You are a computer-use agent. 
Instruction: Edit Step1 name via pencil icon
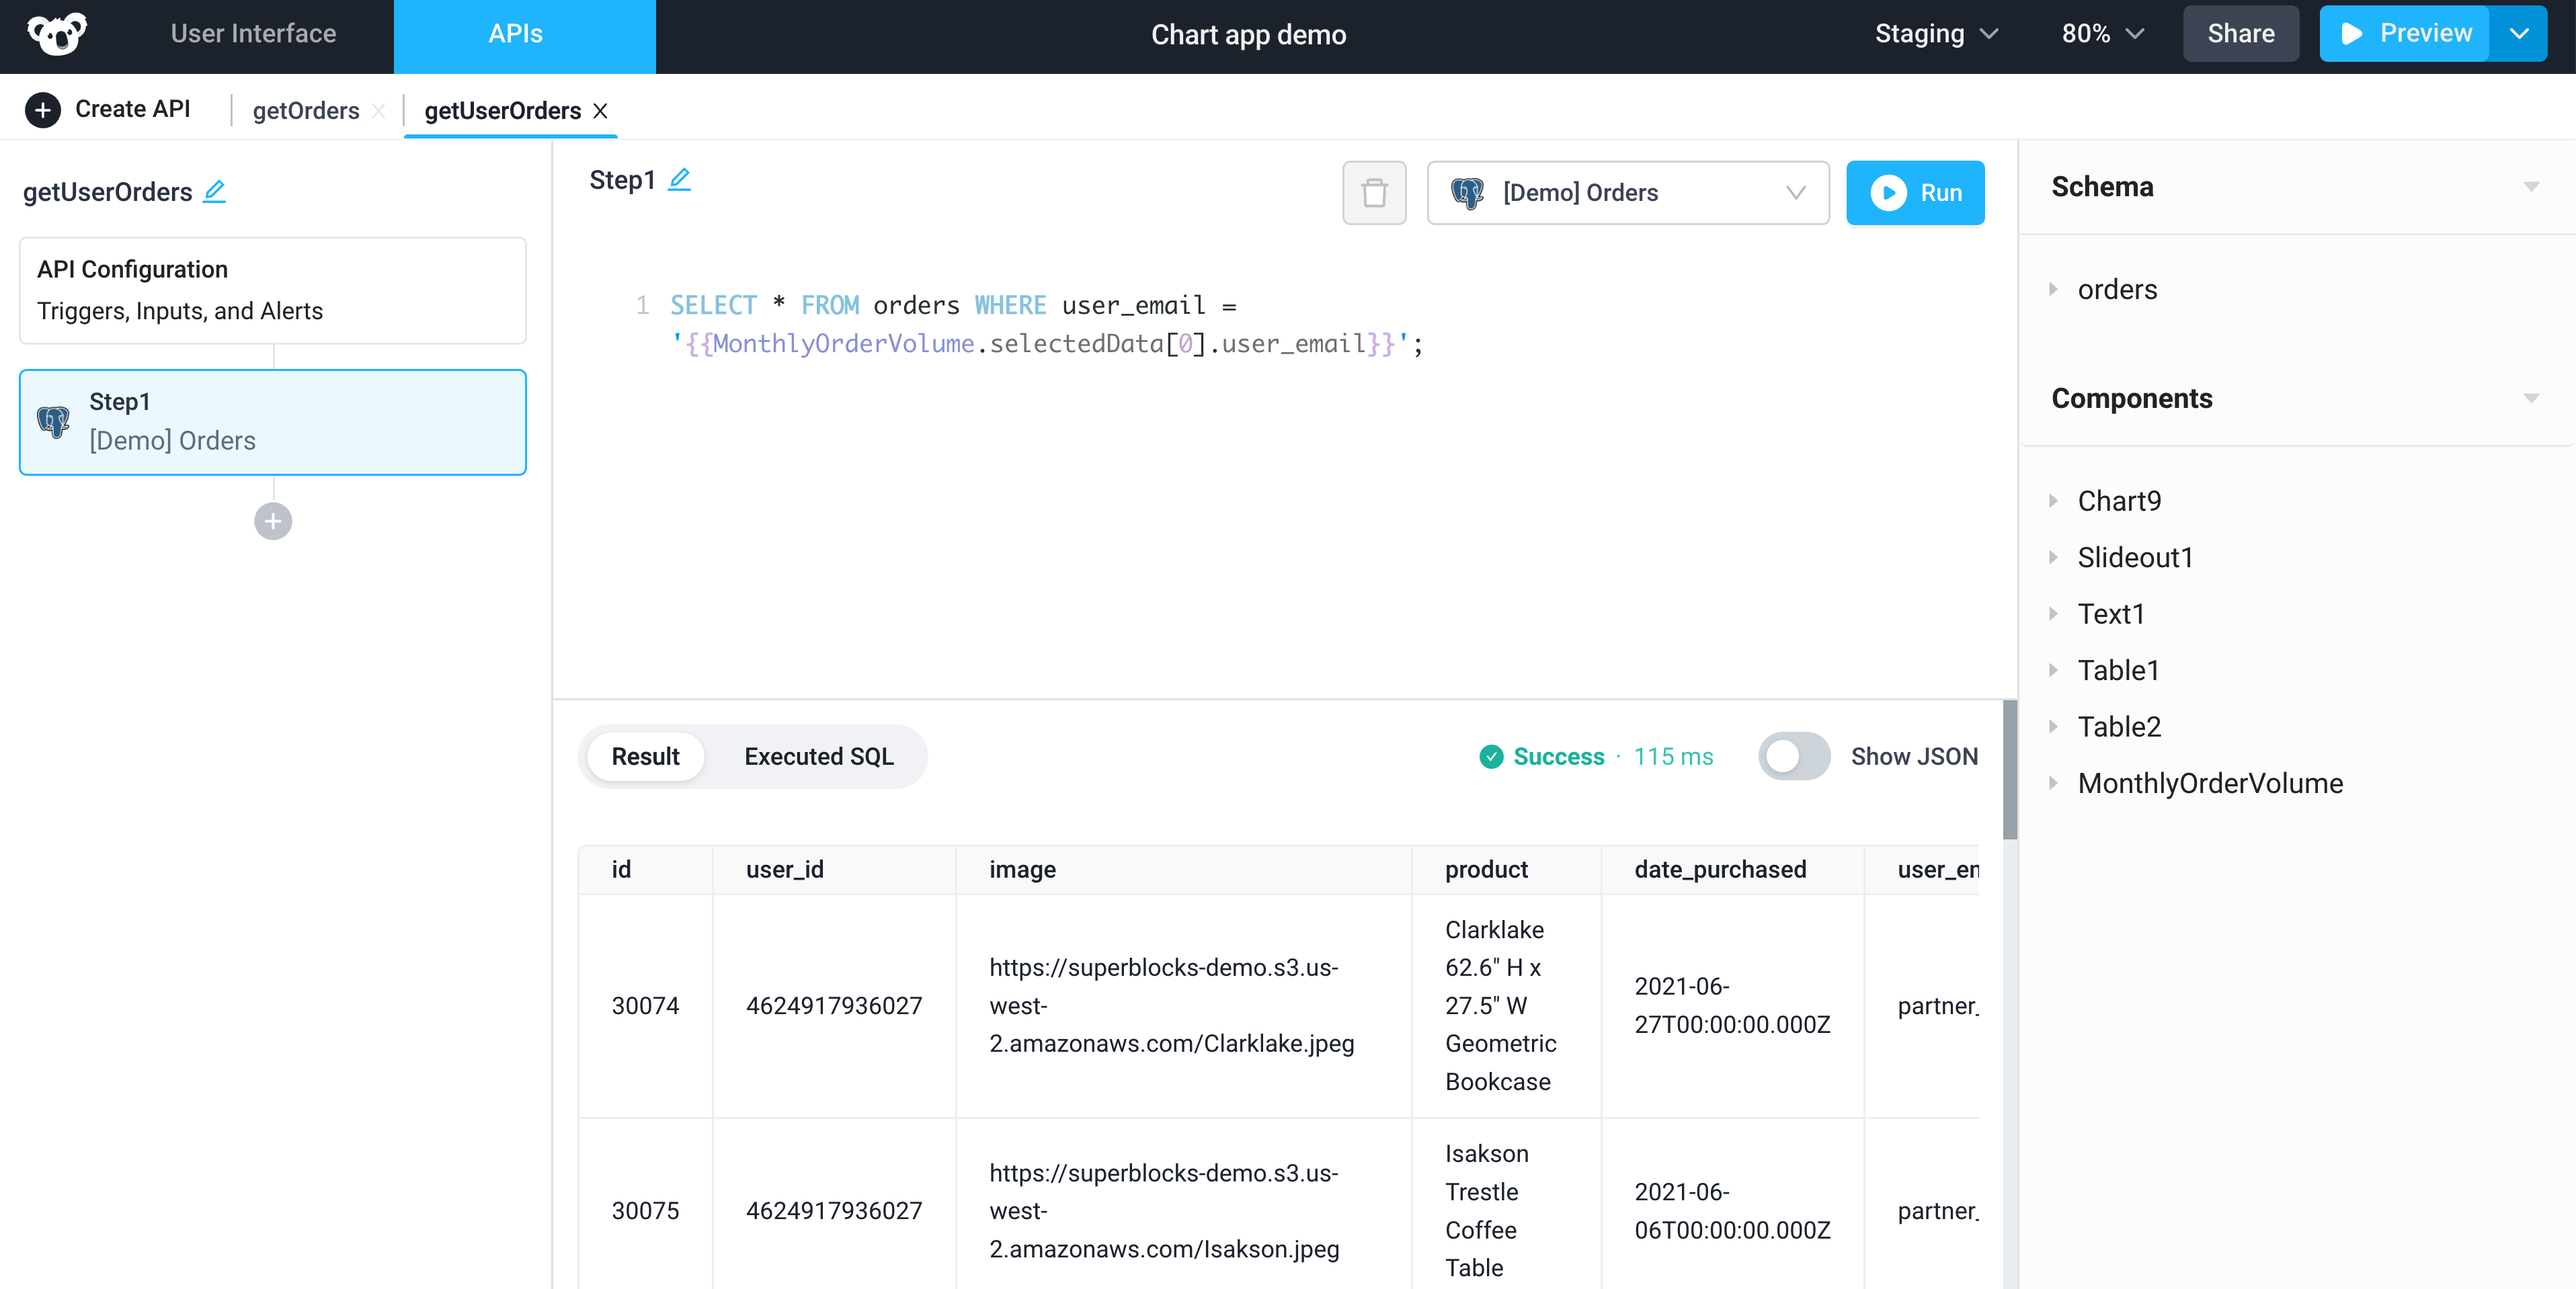(x=681, y=179)
